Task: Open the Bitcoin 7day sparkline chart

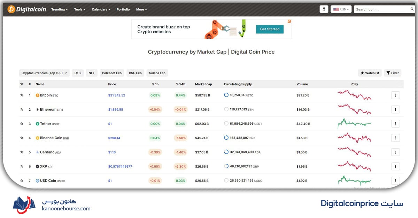Action: coord(354,95)
